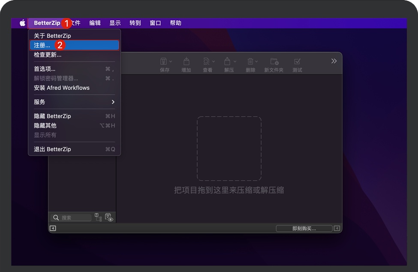
Task: Choose 关于 BetterZip
Action: [74, 36]
